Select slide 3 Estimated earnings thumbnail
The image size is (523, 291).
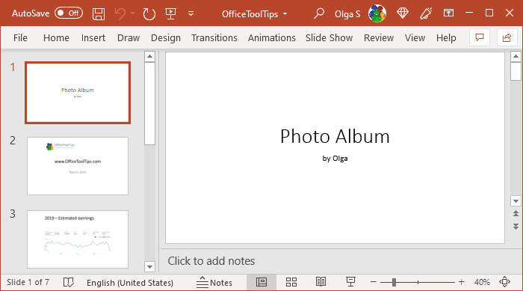[78, 239]
